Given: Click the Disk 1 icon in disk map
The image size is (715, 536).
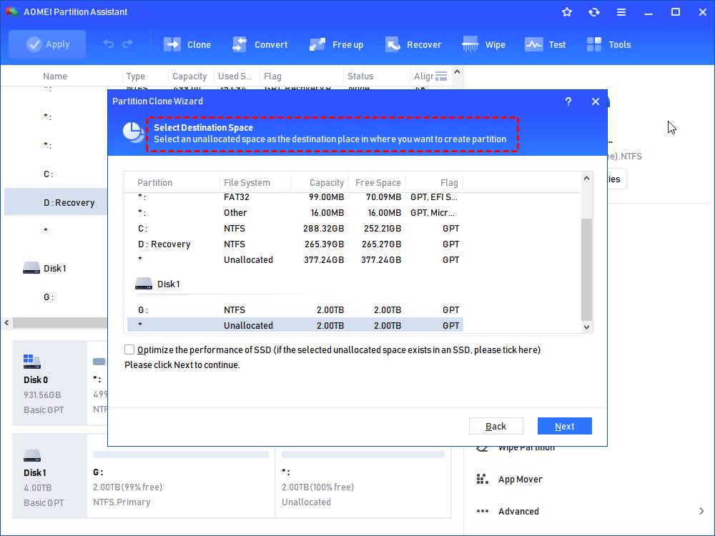Looking at the screenshot, I should 32,455.
